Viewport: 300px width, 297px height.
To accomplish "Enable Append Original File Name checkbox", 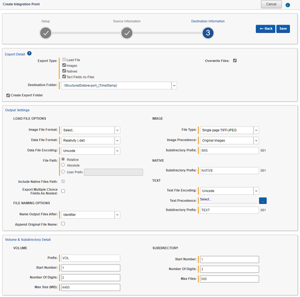I will coord(63,223).
